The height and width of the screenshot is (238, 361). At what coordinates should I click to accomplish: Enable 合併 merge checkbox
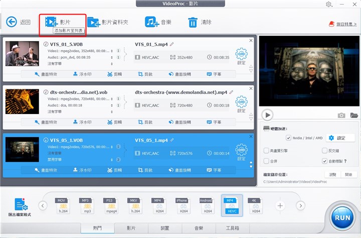[x=266, y=161]
